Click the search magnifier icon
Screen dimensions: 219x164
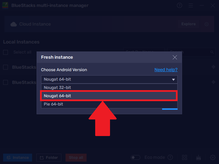(x=212, y=52)
